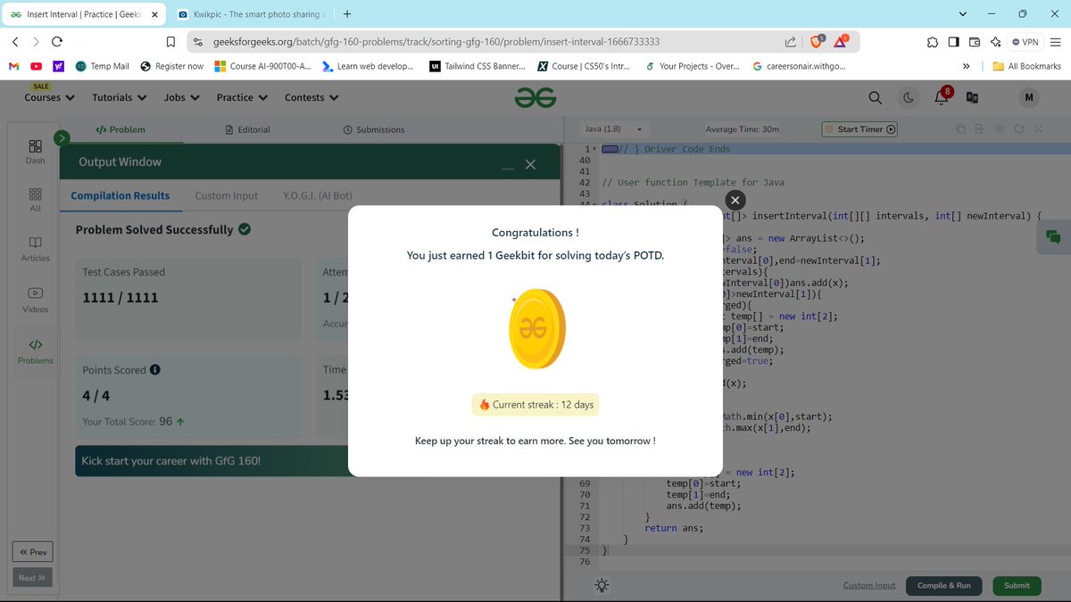Close the Congratulations popup with the X
This screenshot has height=602, width=1071.
pos(735,200)
